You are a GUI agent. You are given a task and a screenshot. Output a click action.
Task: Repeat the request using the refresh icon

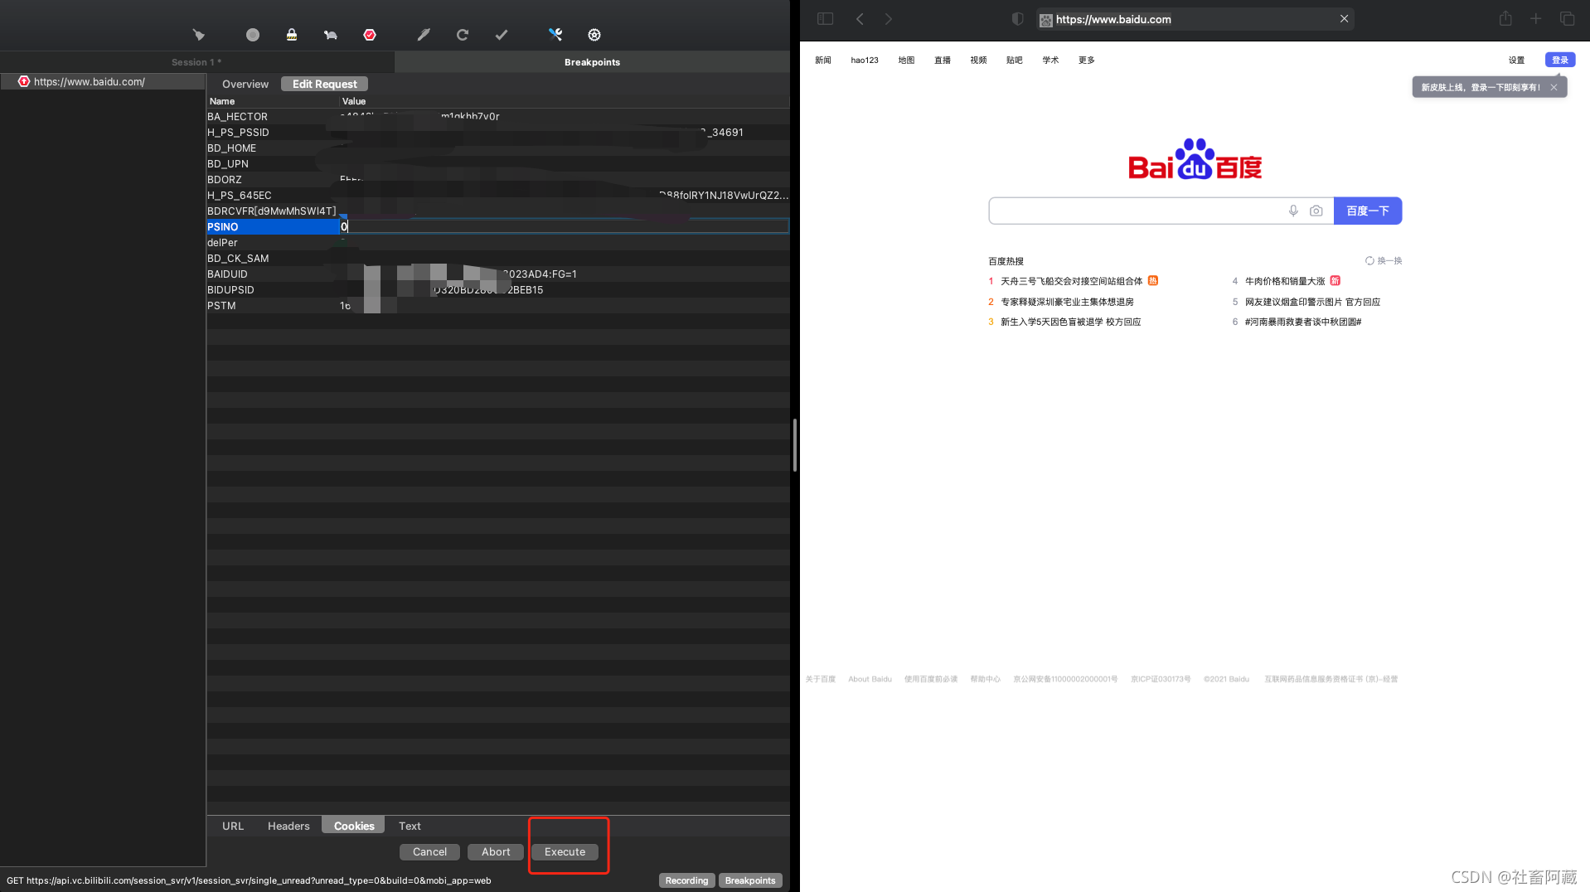point(462,35)
